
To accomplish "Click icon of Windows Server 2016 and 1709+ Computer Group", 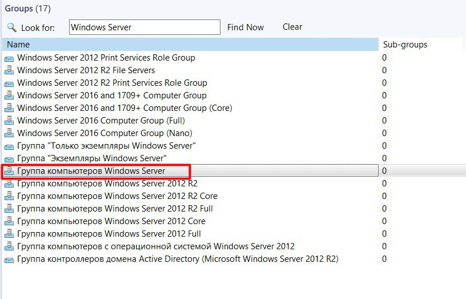I will 9,95.
